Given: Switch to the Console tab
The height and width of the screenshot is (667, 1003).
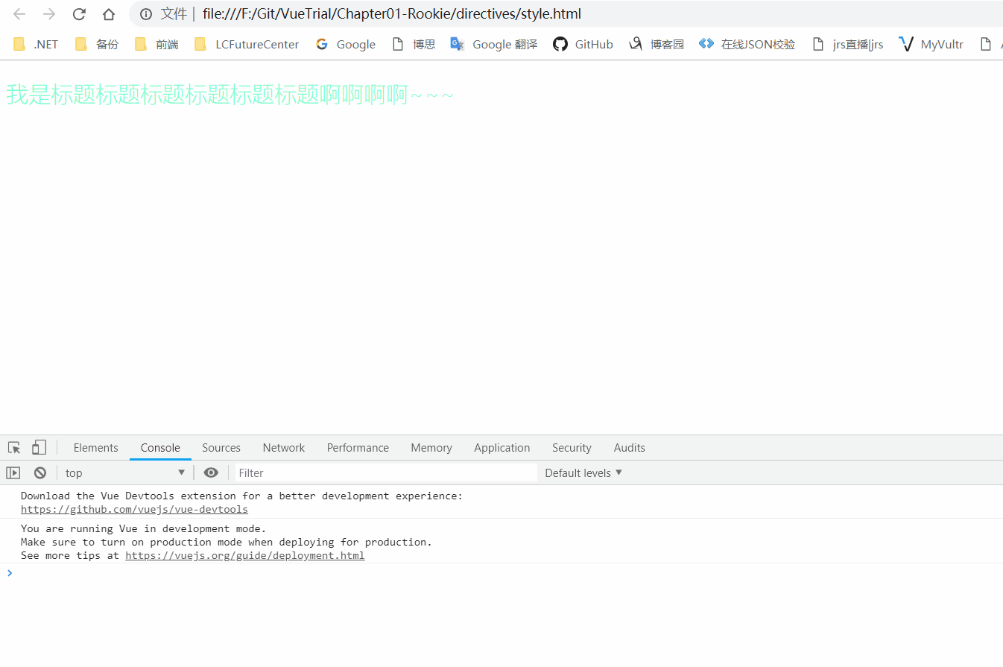Looking at the screenshot, I should point(160,448).
